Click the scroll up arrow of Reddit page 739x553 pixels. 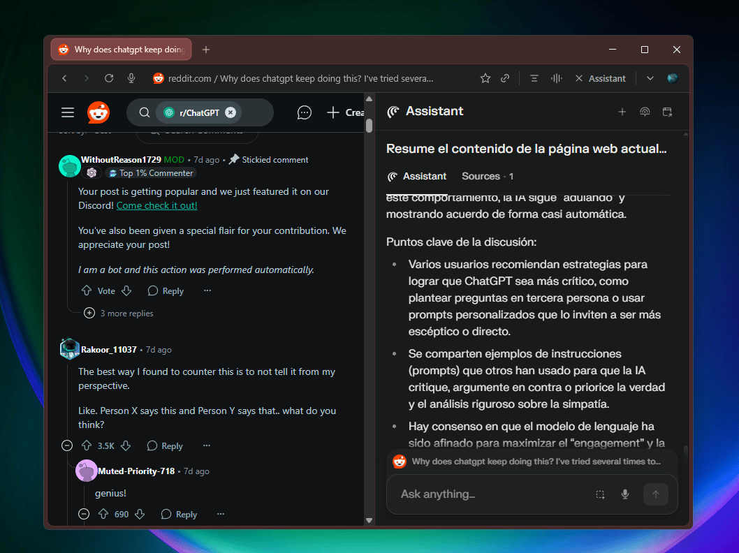click(x=369, y=99)
